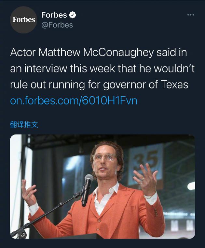205x248 pixels.
Task: Follow the on.forbes.com/6010H1Fvn link
Action: [x=74, y=101]
